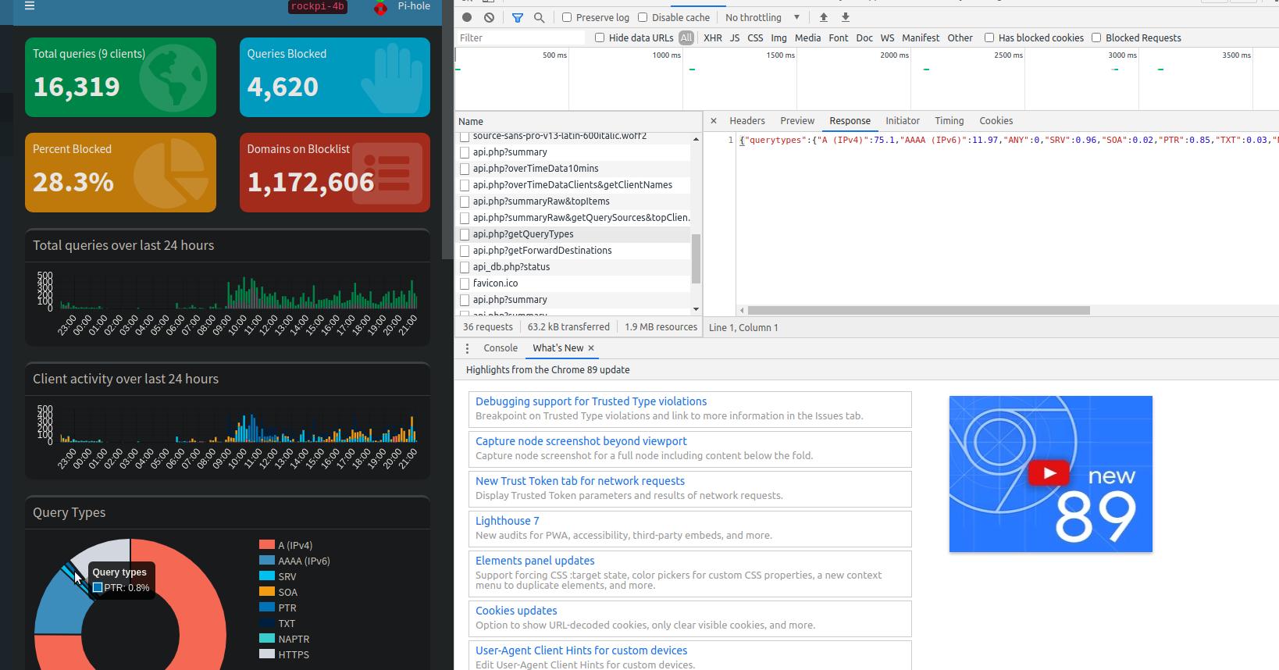Open the Initiator tab
1279x670 pixels.
pos(903,121)
